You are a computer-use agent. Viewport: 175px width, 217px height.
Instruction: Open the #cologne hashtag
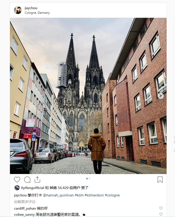pos(112,195)
